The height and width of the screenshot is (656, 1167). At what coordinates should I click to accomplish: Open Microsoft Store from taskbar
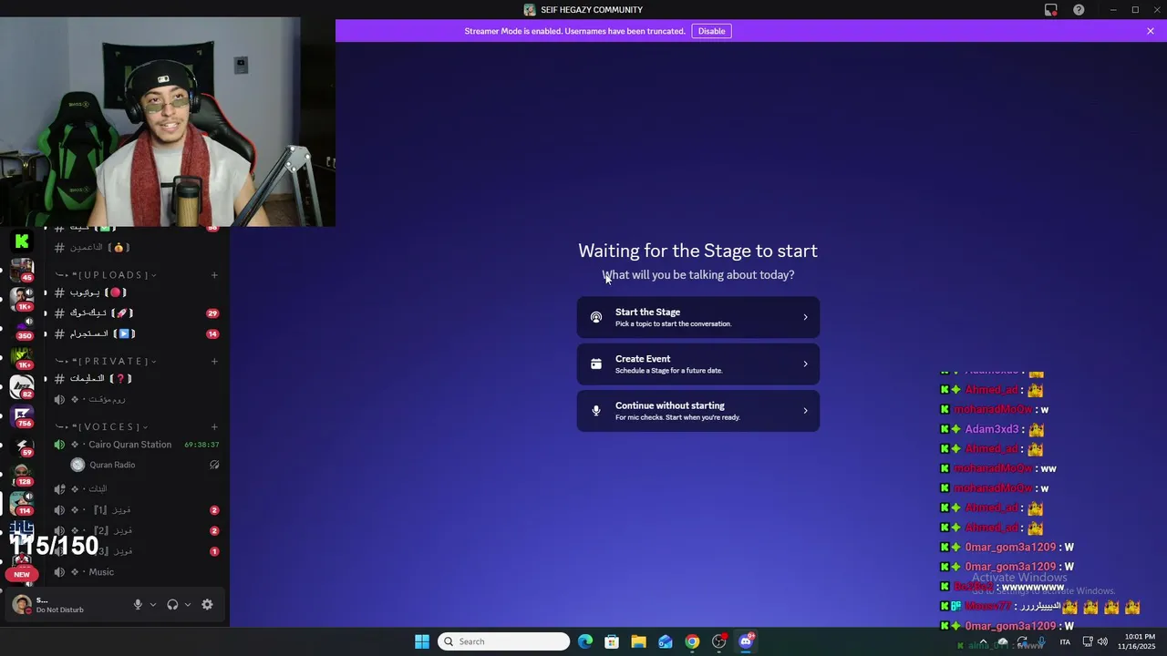[612, 641]
